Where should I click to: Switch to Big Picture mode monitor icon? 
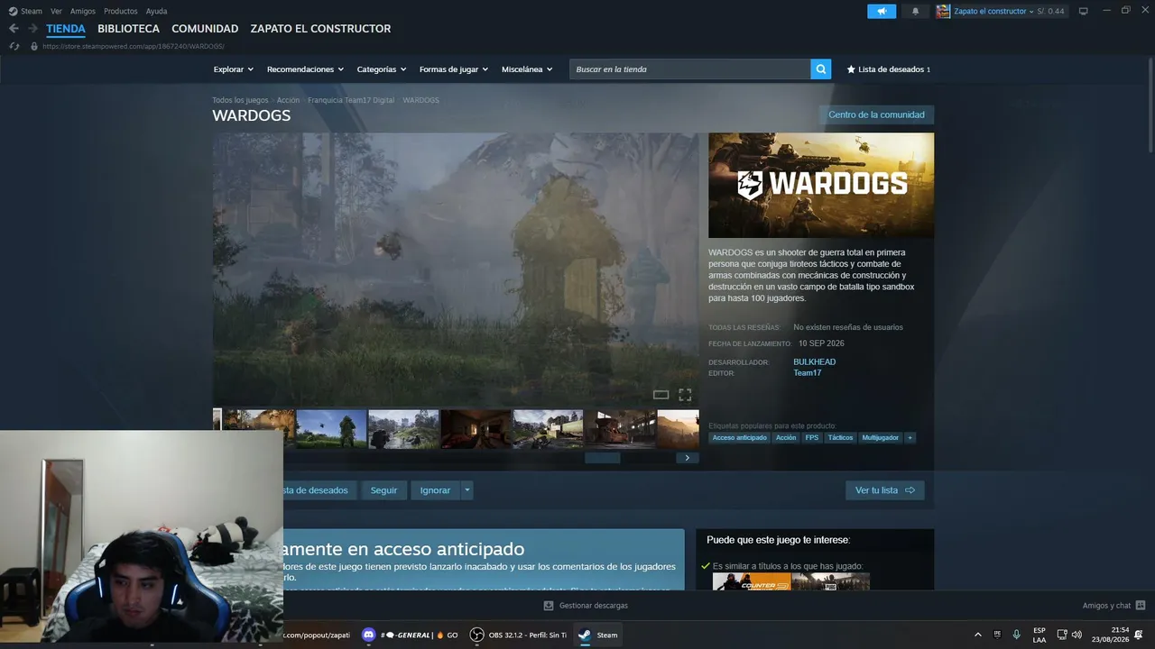(x=1084, y=11)
